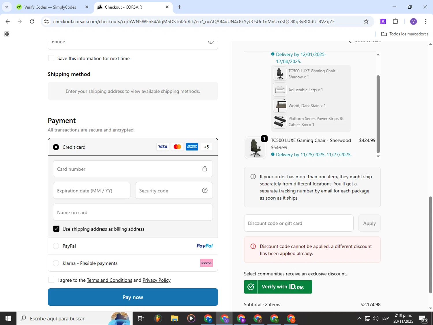View site information icon in address bar

(46, 21)
